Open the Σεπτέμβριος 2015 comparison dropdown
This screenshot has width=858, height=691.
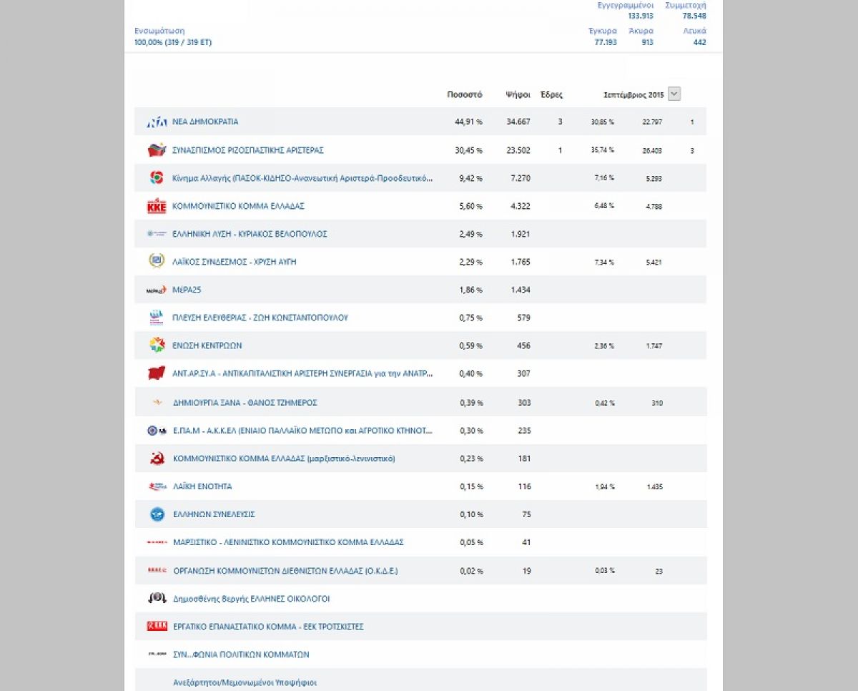point(674,94)
